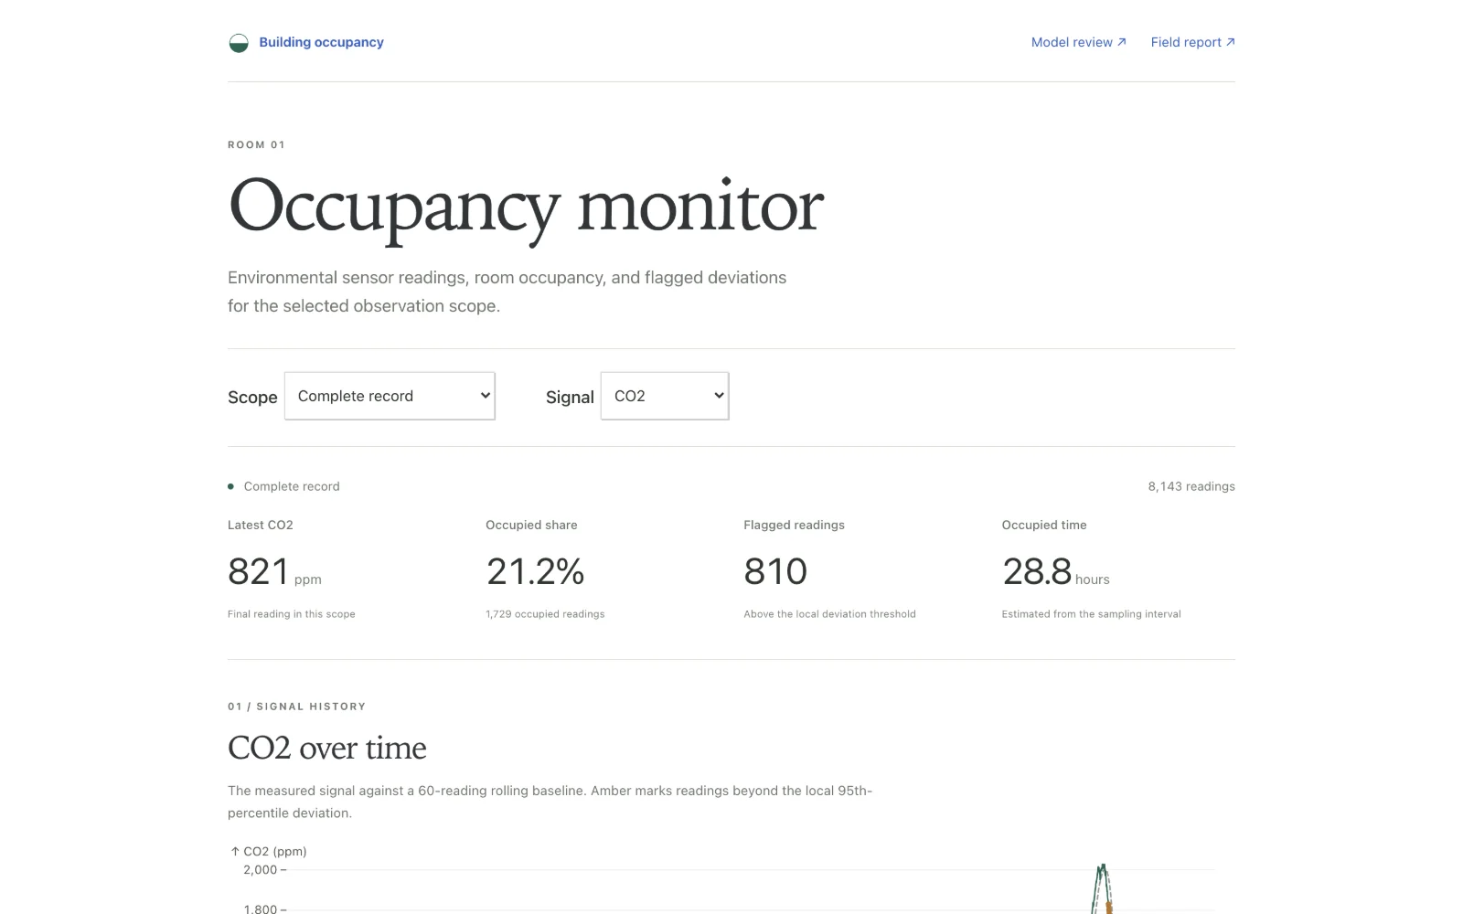This screenshot has height=914, width=1463.
Task: Click the 2,000 y-axis tick label
Action: coord(261,870)
